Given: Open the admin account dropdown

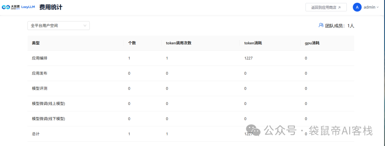Looking at the screenshot, I should 371,7.
